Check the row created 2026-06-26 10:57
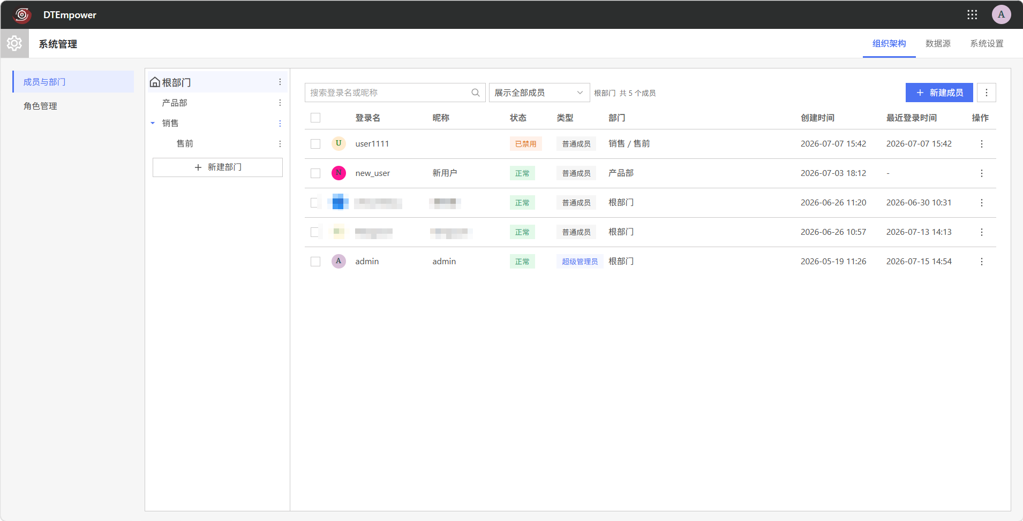 pyautogui.click(x=315, y=232)
